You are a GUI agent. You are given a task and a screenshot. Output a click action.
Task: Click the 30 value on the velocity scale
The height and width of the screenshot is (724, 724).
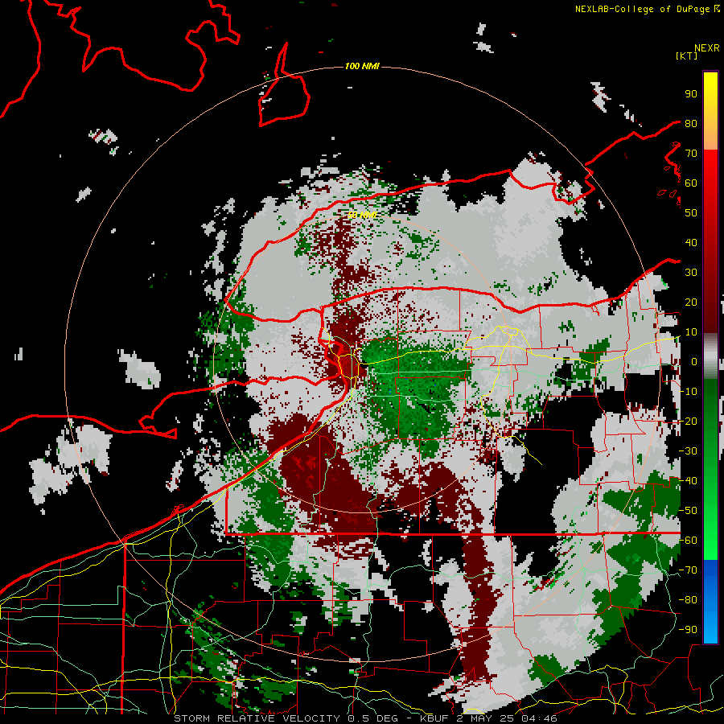point(691,273)
